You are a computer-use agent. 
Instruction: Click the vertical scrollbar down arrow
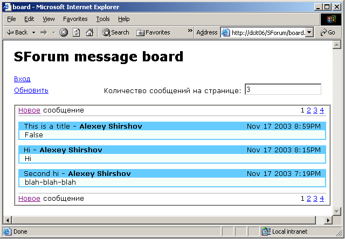point(337,210)
